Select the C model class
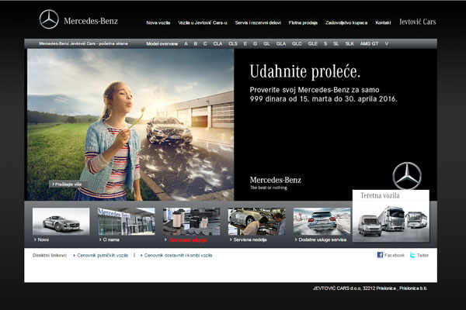Image resolution: width=466 pixels, height=310 pixels. pos(205,44)
